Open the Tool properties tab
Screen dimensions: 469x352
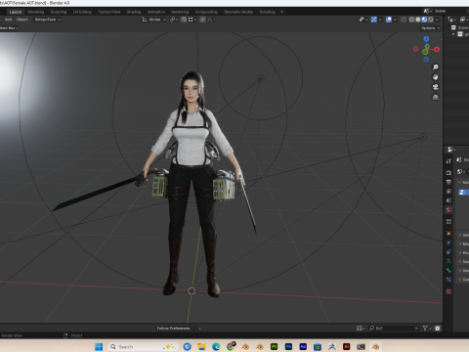tap(448, 161)
